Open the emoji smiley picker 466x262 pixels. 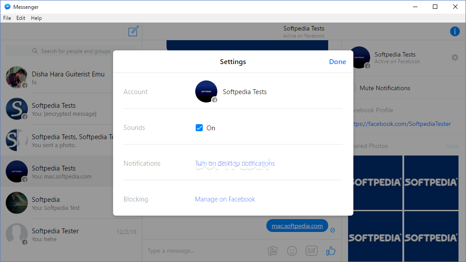(x=292, y=251)
